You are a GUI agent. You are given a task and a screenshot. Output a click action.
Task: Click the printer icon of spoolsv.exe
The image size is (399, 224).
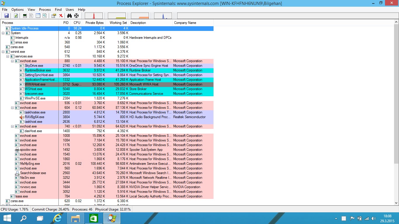17,150
